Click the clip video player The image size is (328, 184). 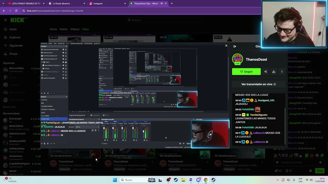pyautogui.click(x=135, y=95)
